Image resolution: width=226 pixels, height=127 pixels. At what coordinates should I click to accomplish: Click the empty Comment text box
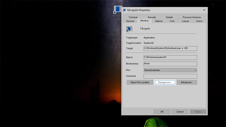[x=170, y=76]
